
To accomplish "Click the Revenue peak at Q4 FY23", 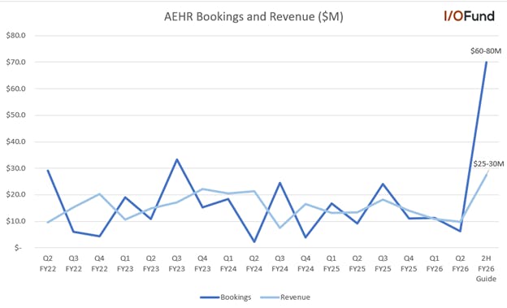I will [x=202, y=189].
